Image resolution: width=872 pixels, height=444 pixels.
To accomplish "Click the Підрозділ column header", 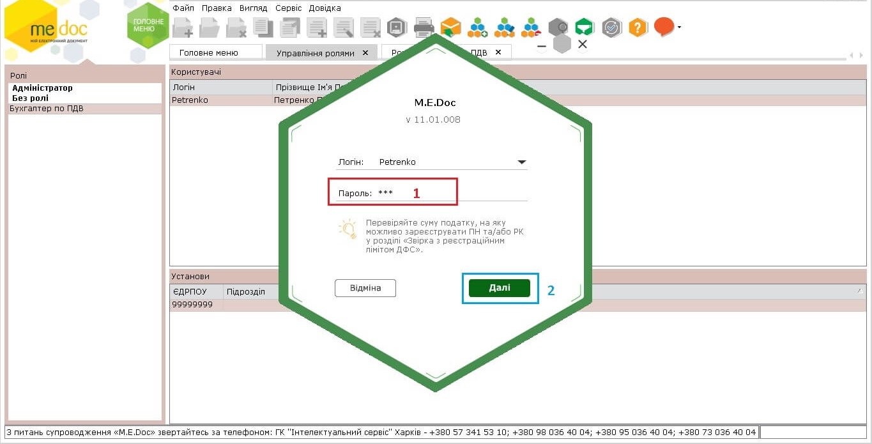I will (251, 291).
